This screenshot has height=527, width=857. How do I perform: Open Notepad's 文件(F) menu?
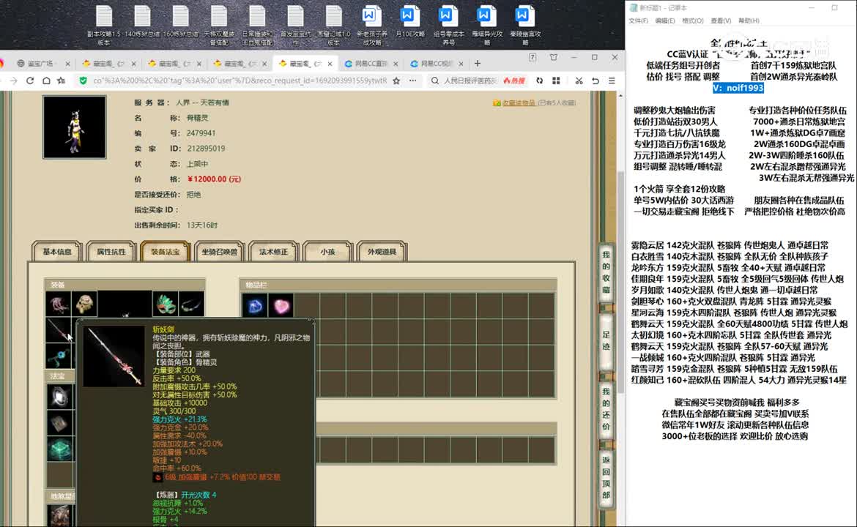coord(638,20)
